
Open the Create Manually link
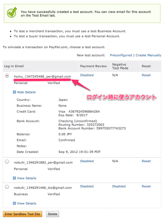[148, 55]
